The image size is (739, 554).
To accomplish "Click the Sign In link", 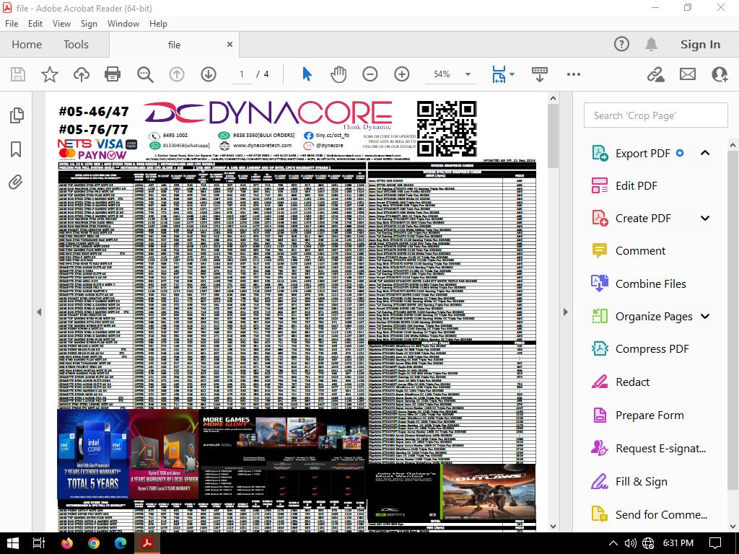I will 700,45.
